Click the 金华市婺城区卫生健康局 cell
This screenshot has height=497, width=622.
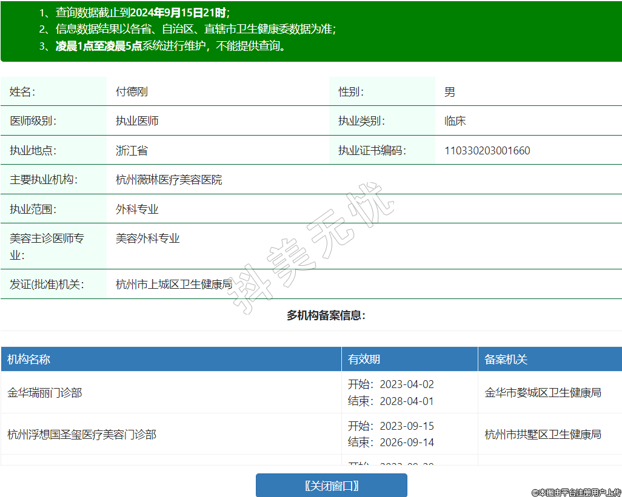tap(543, 393)
